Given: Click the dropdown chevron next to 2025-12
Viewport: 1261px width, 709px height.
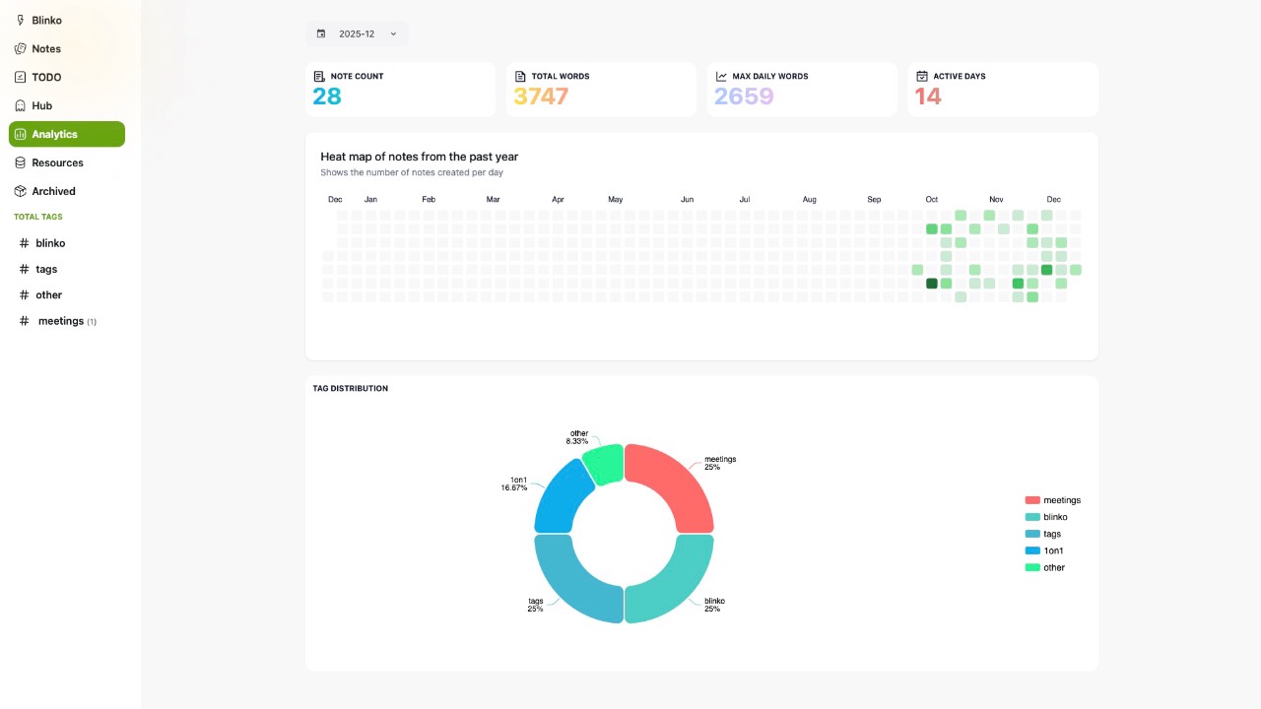Looking at the screenshot, I should tap(393, 32).
